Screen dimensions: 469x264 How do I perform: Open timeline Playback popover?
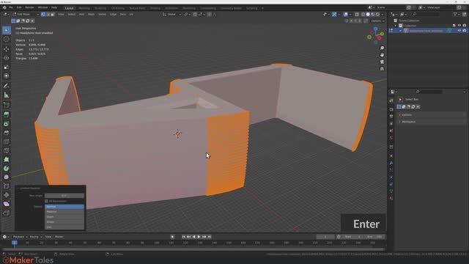[x=20, y=237]
